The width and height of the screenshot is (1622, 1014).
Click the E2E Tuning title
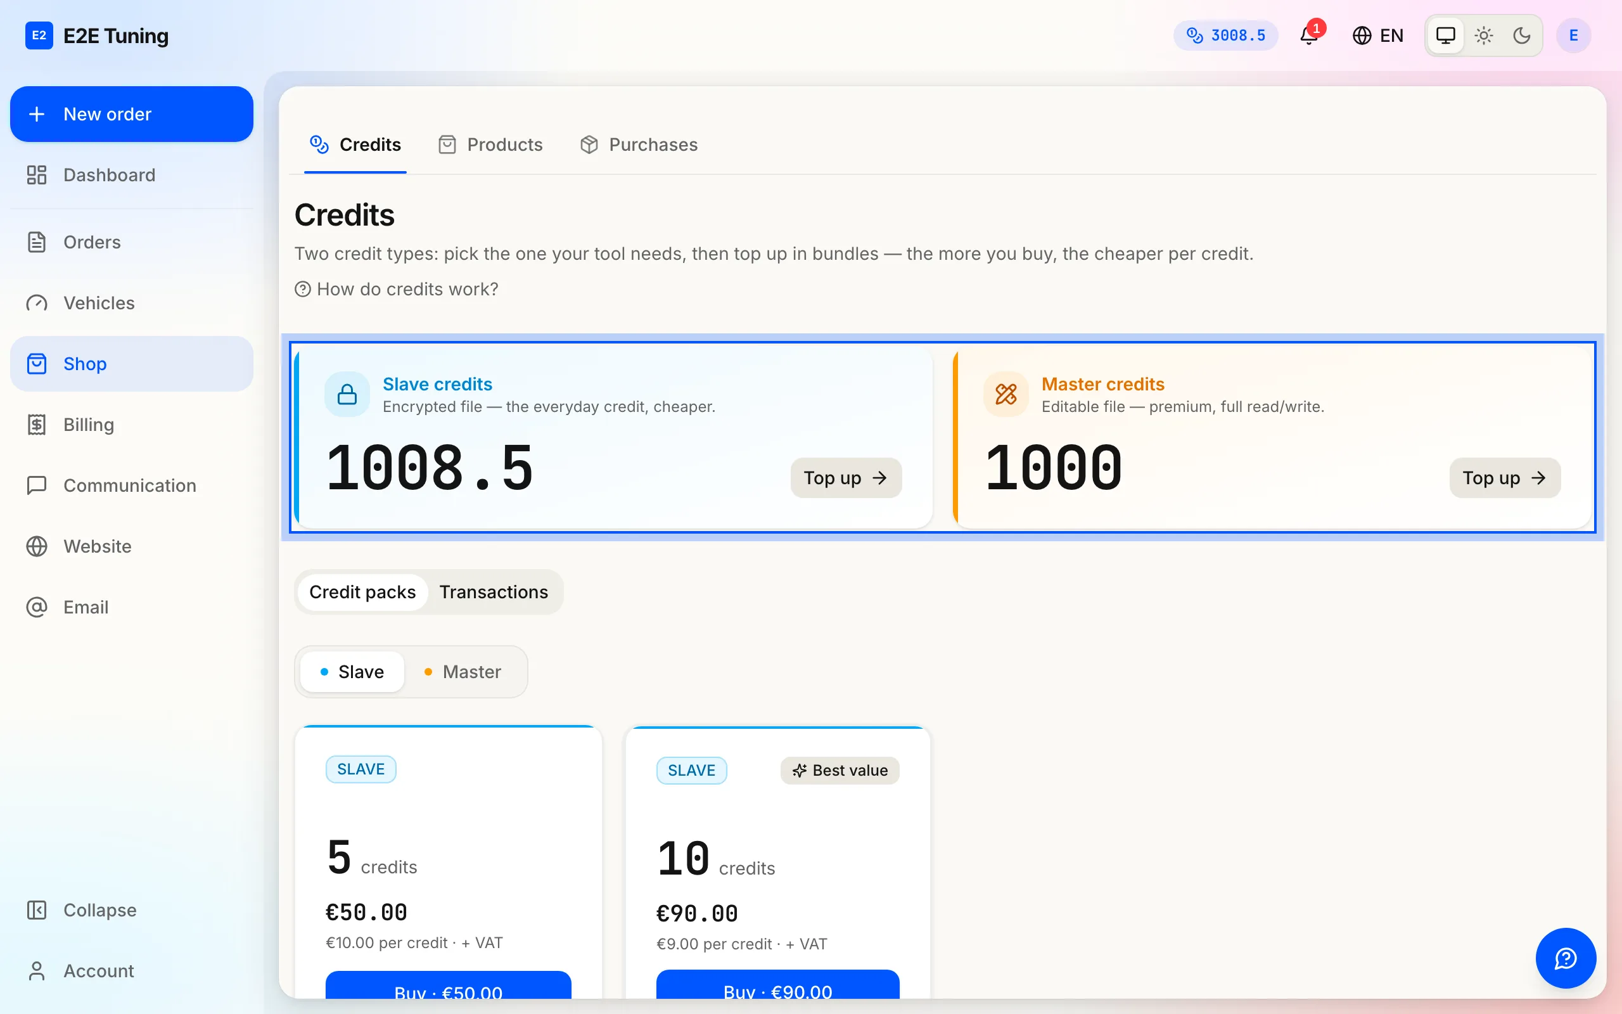pyautogui.click(x=115, y=35)
